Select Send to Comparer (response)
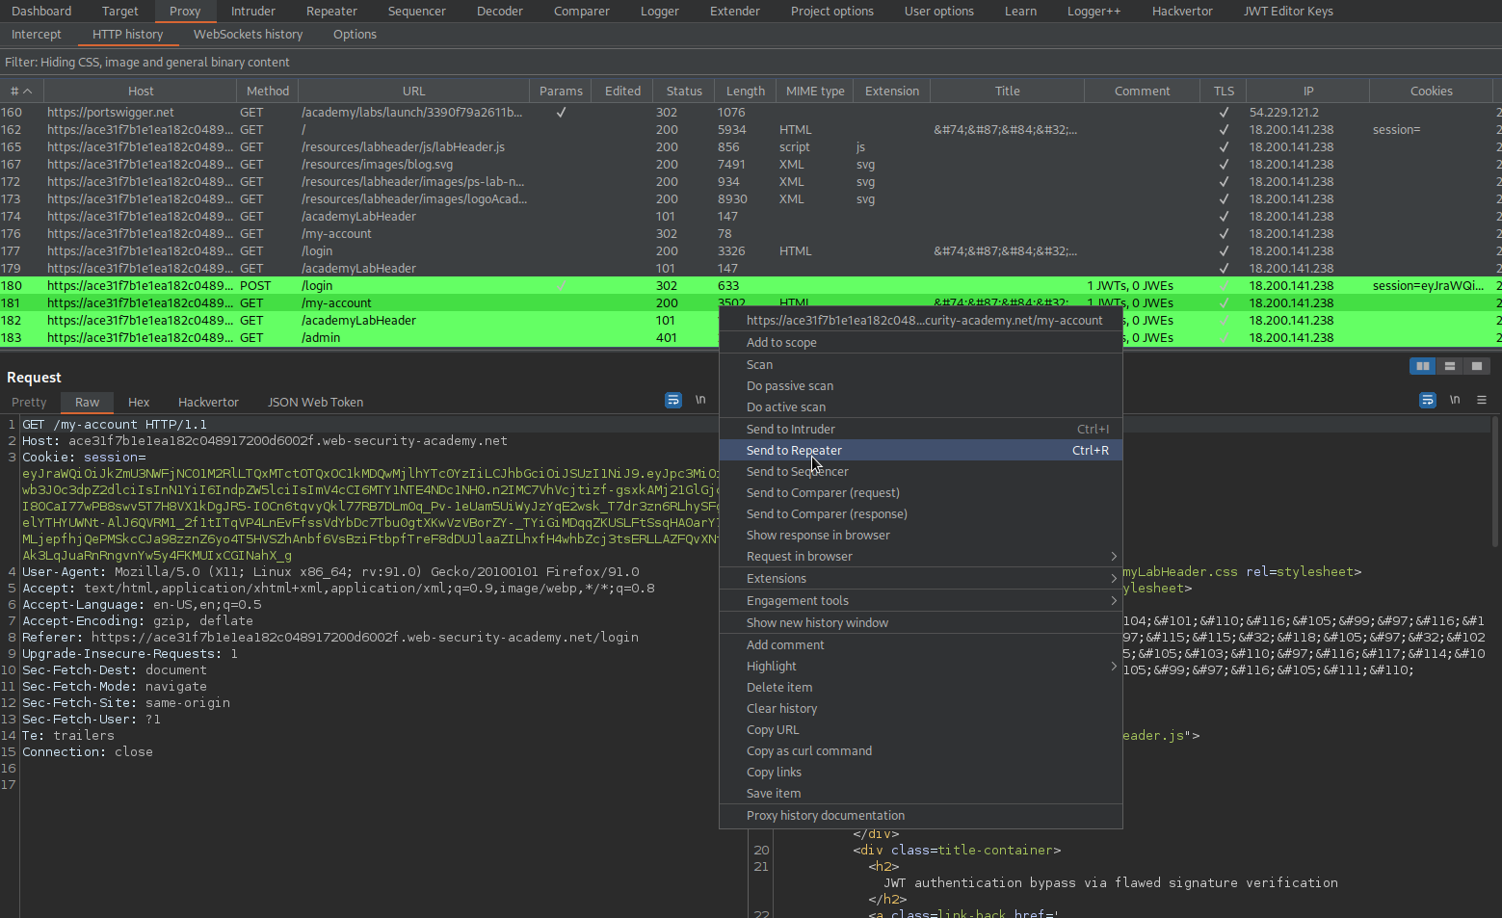1502x918 pixels. pyautogui.click(x=920, y=514)
